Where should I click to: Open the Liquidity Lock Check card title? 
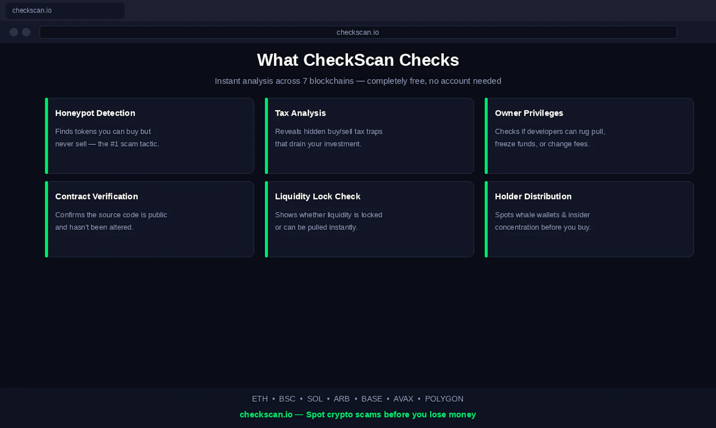tap(318, 196)
